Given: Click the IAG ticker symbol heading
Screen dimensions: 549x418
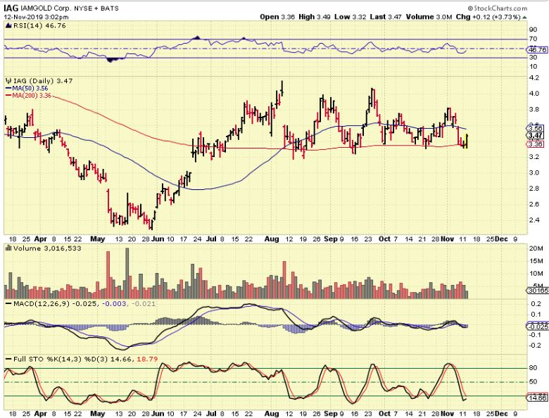Looking at the screenshot, I should [x=11, y=8].
